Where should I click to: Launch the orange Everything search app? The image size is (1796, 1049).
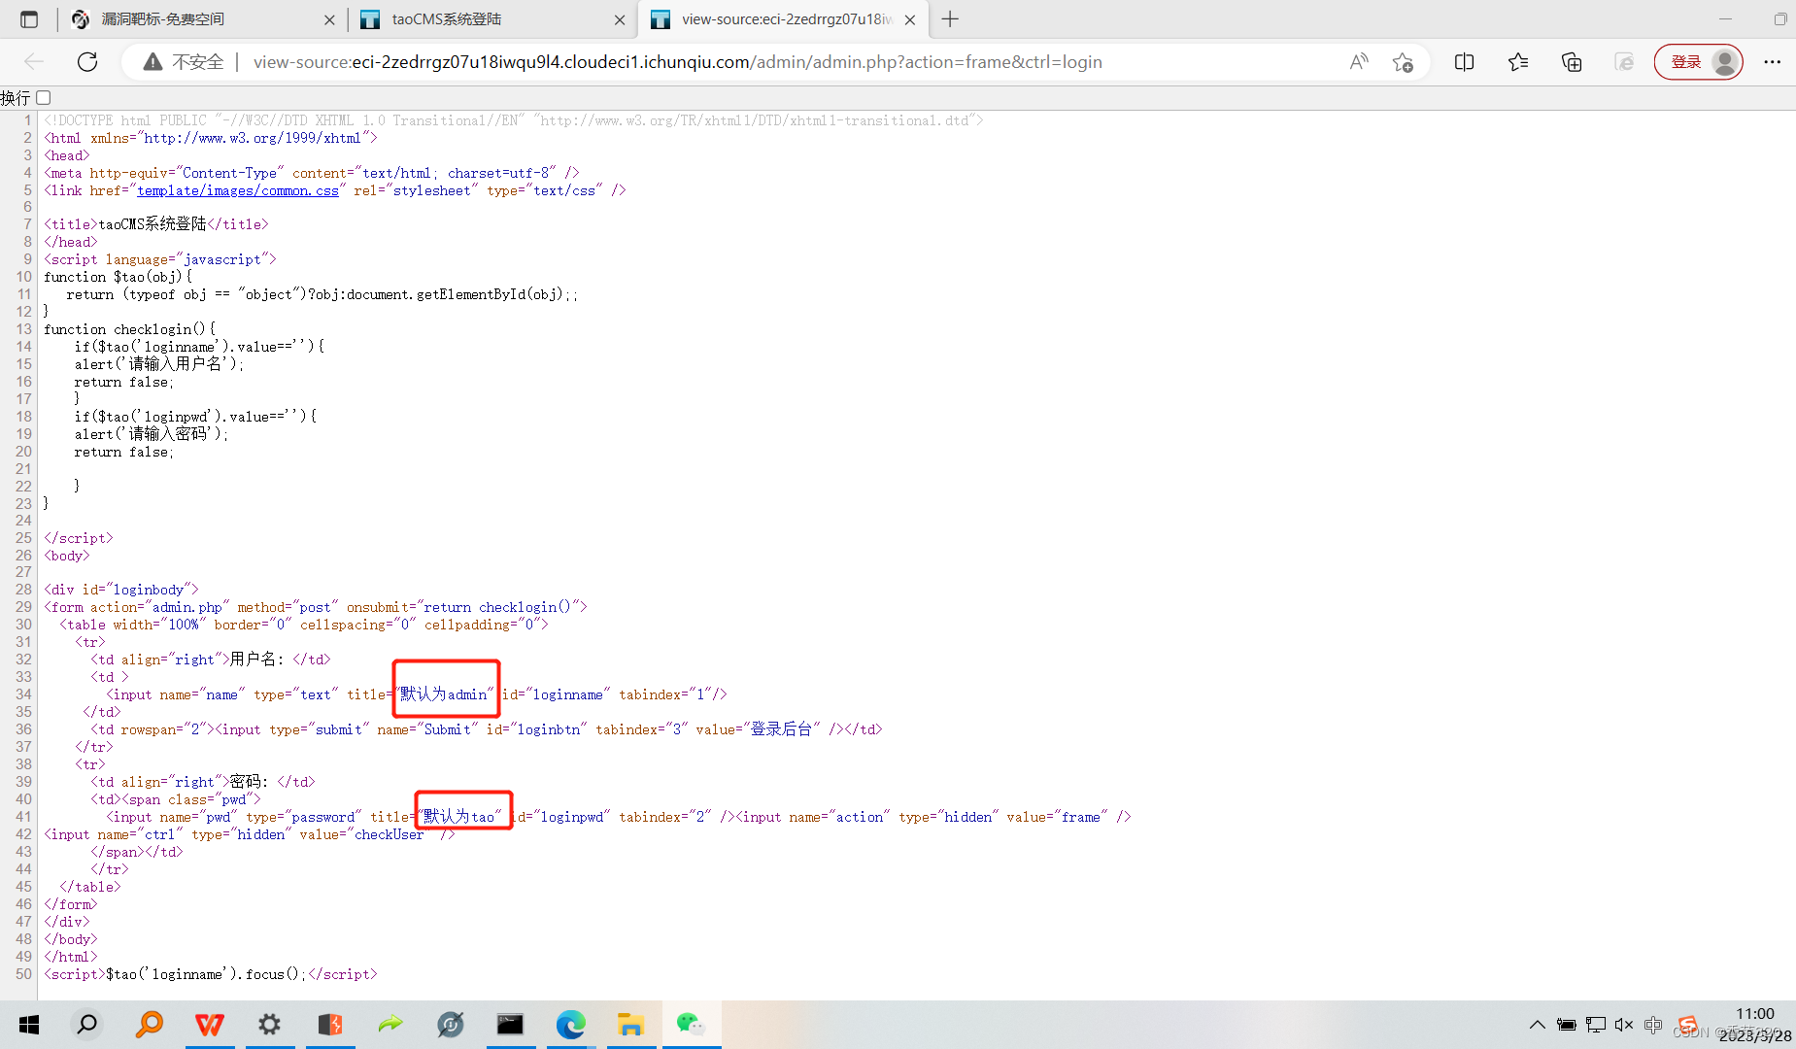tap(150, 1025)
